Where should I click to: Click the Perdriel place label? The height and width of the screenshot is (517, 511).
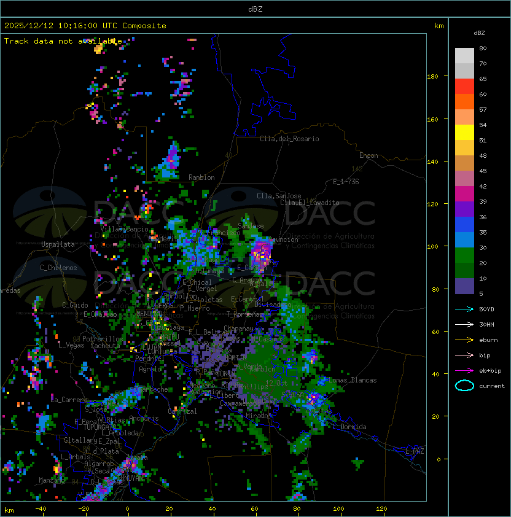(x=149, y=358)
